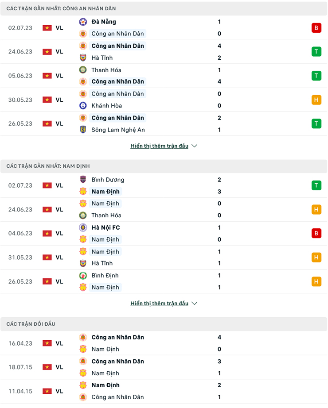Click the Vietnam flag on 16.04.23 match
This screenshot has width=328, height=408.
[47, 343]
